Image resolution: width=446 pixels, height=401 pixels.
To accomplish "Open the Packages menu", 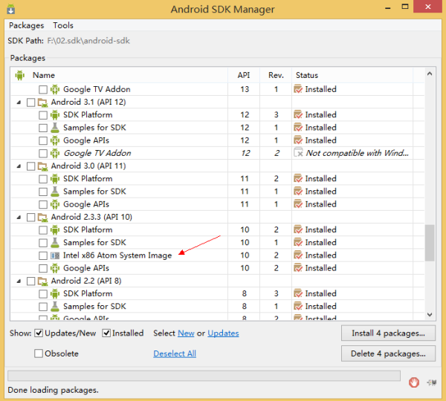I will (27, 25).
